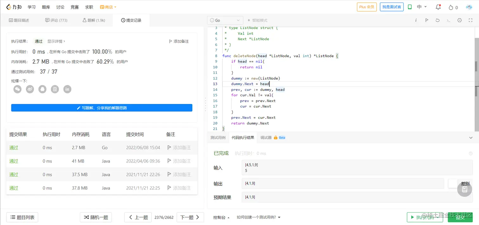This screenshot has height=225, width=479.
Task: Open 竞赛 in top navigation
Action: [x=74, y=7]
